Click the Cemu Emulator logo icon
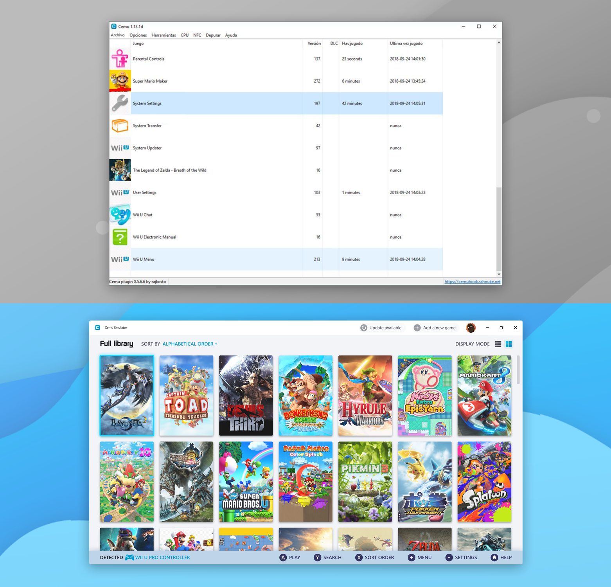This screenshot has width=611, height=587. (x=98, y=328)
